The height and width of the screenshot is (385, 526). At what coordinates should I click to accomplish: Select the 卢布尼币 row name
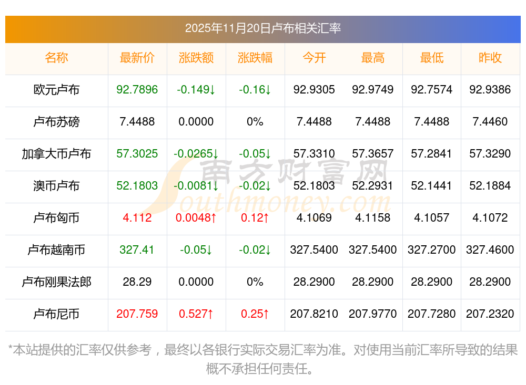pos(56,314)
